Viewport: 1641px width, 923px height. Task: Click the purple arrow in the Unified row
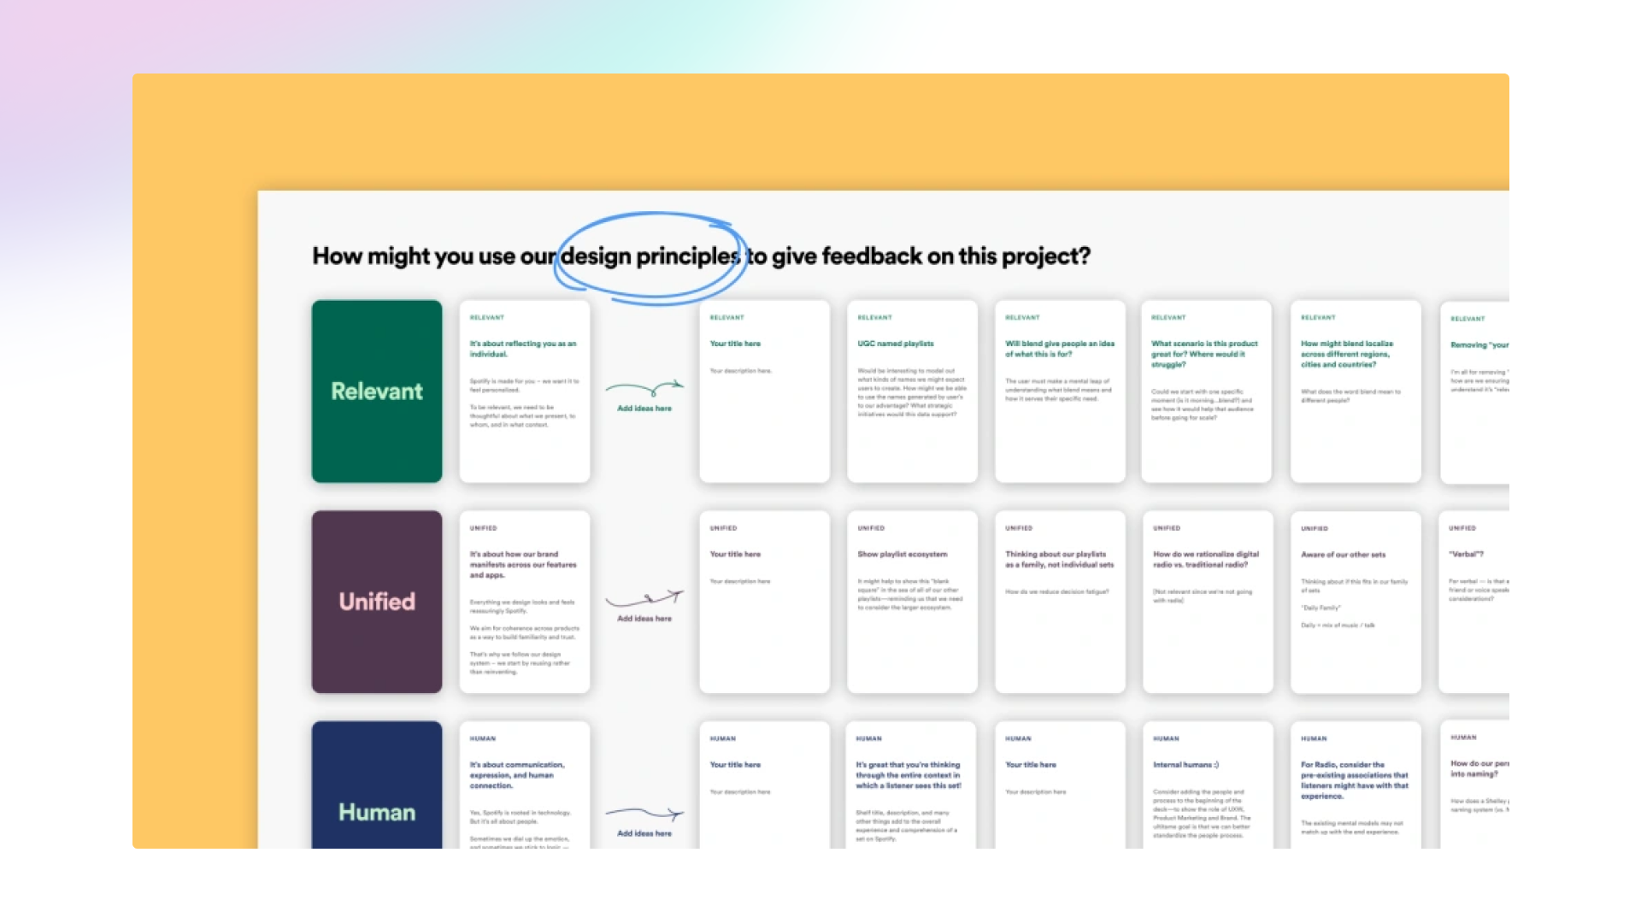(644, 599)
